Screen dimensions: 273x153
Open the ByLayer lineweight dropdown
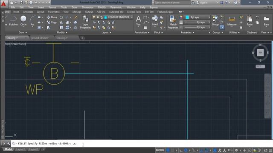point(209,22)
